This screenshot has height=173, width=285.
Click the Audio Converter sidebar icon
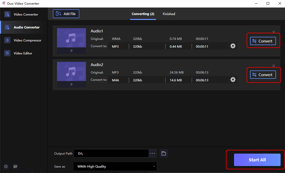click(7, 27)
